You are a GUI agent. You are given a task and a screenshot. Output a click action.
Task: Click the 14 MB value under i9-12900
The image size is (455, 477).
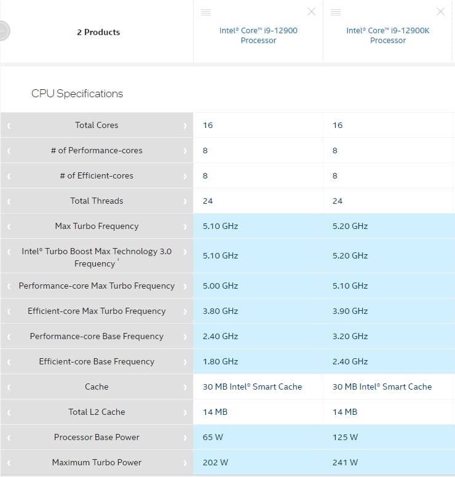(x=215, y=412)
